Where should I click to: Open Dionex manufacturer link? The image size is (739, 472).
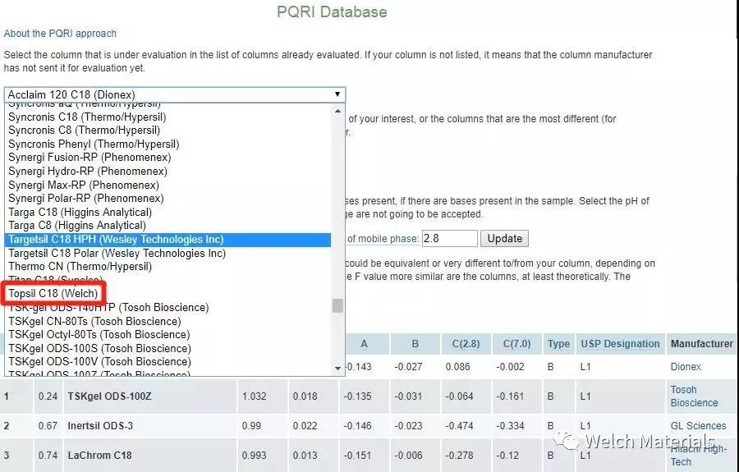tap(686, 366)
